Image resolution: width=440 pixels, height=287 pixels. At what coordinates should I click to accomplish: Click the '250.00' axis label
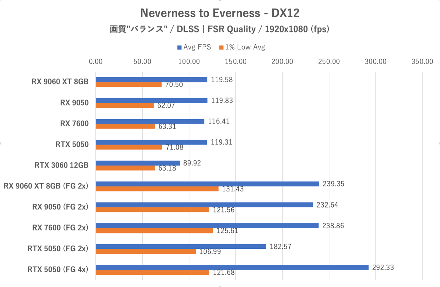[x=329, y=62]
